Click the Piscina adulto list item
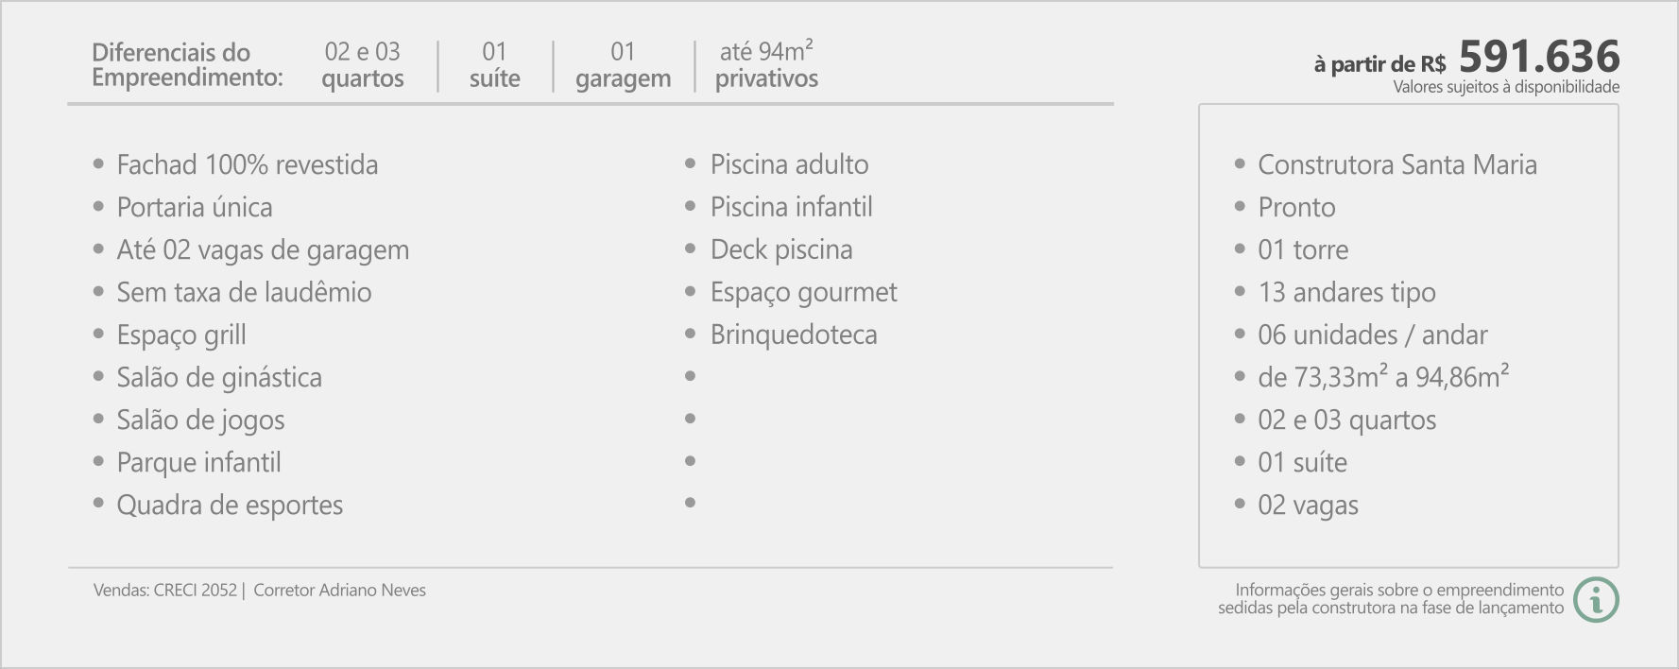 [789, 164]
